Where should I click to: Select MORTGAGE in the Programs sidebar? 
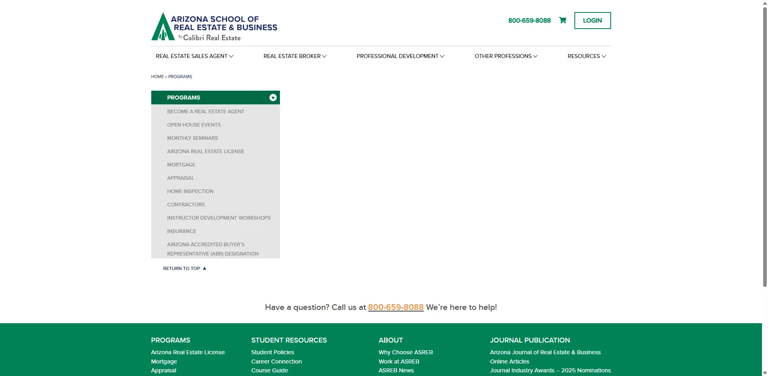coord(181,164)
